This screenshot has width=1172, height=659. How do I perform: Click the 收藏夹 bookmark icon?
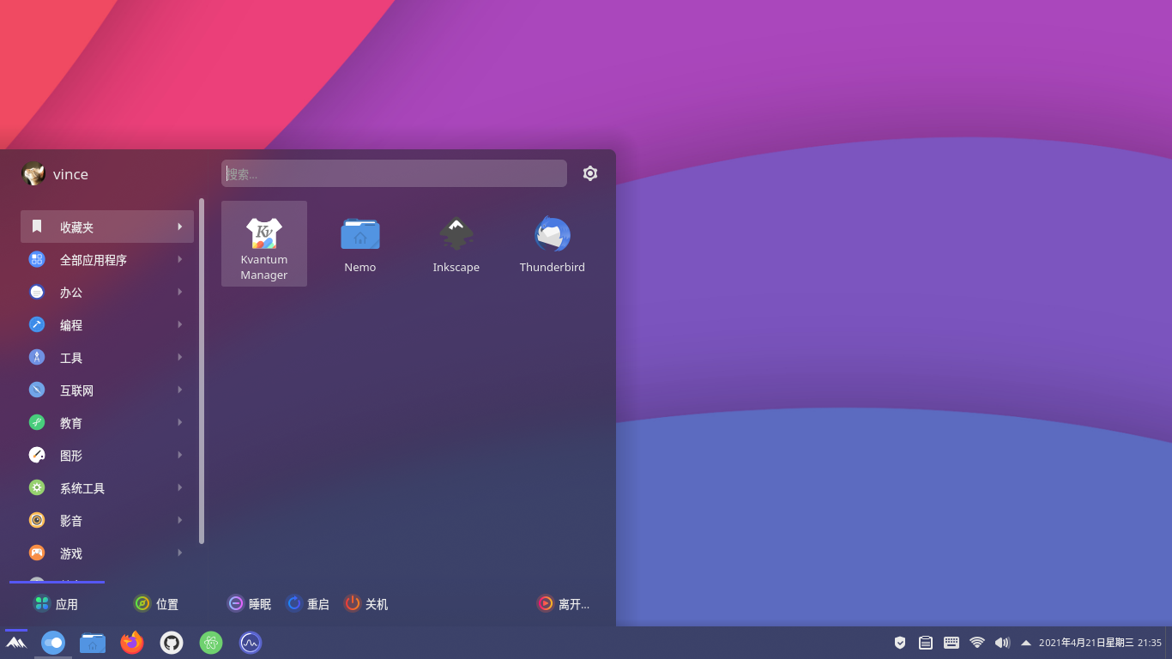tap(37, 227)
